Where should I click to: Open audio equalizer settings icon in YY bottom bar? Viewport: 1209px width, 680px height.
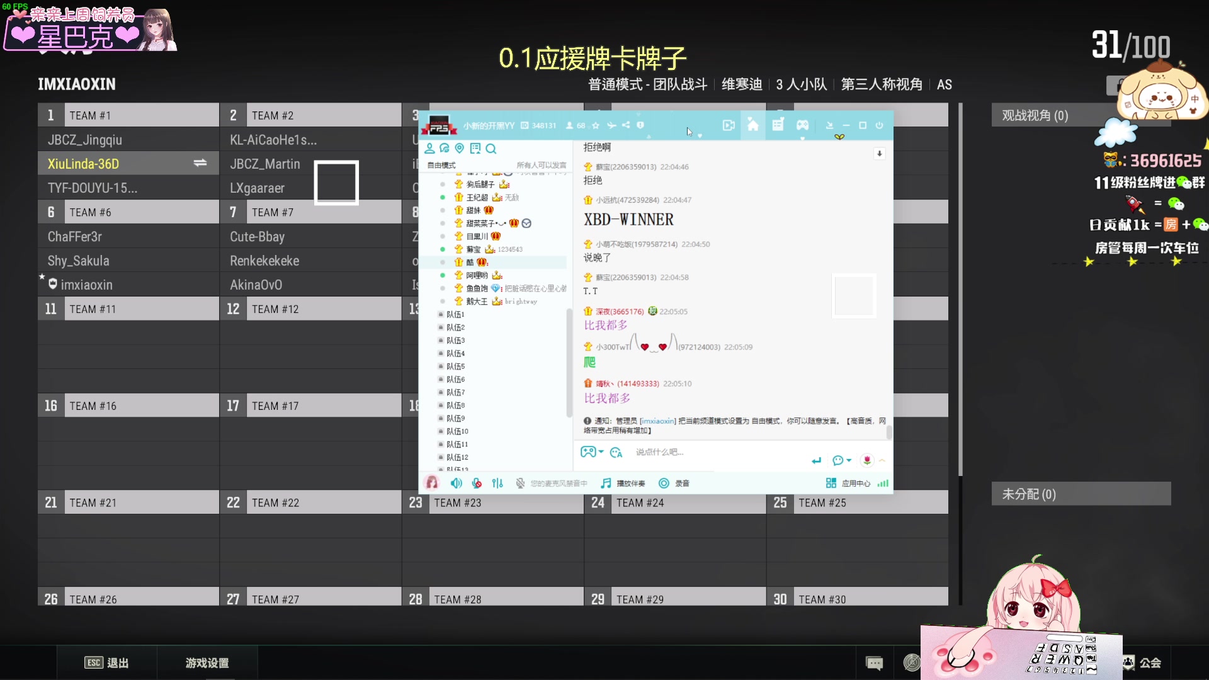click(x=497, y=483)
